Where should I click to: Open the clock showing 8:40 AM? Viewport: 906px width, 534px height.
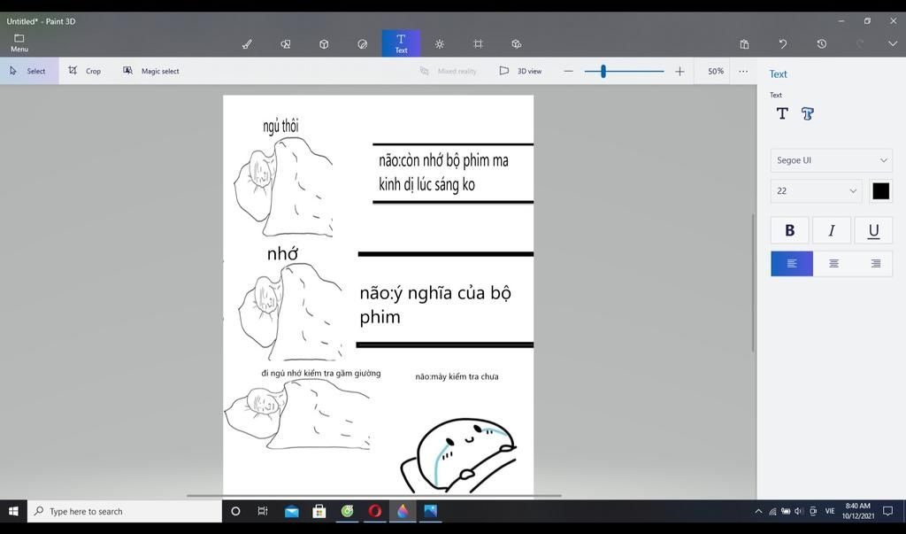click(858, 511)
